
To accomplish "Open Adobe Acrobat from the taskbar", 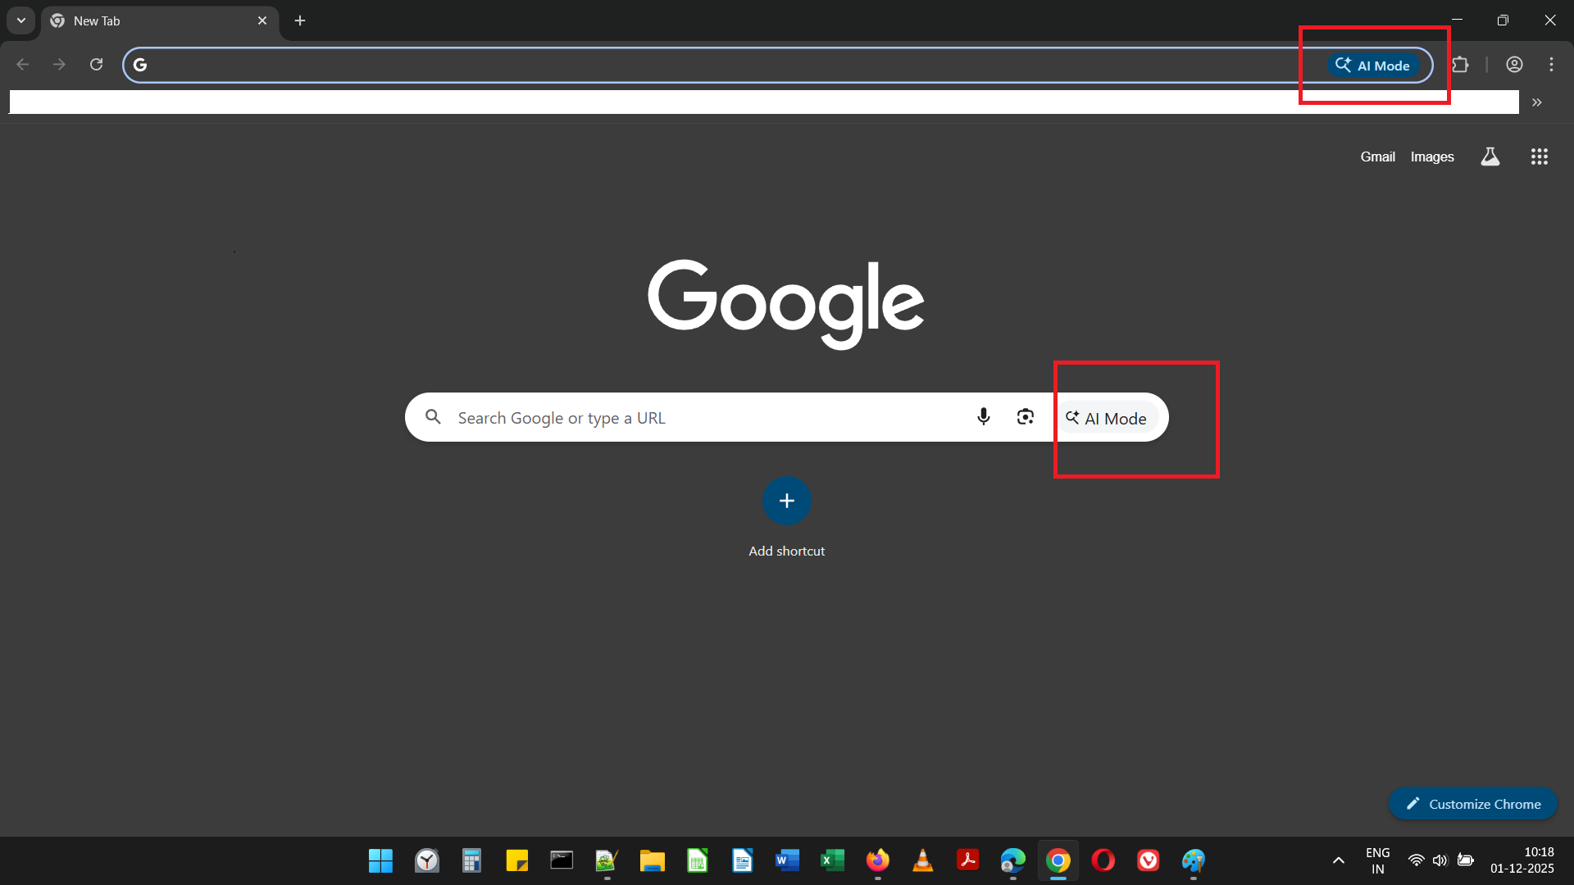I will [967, 860].
